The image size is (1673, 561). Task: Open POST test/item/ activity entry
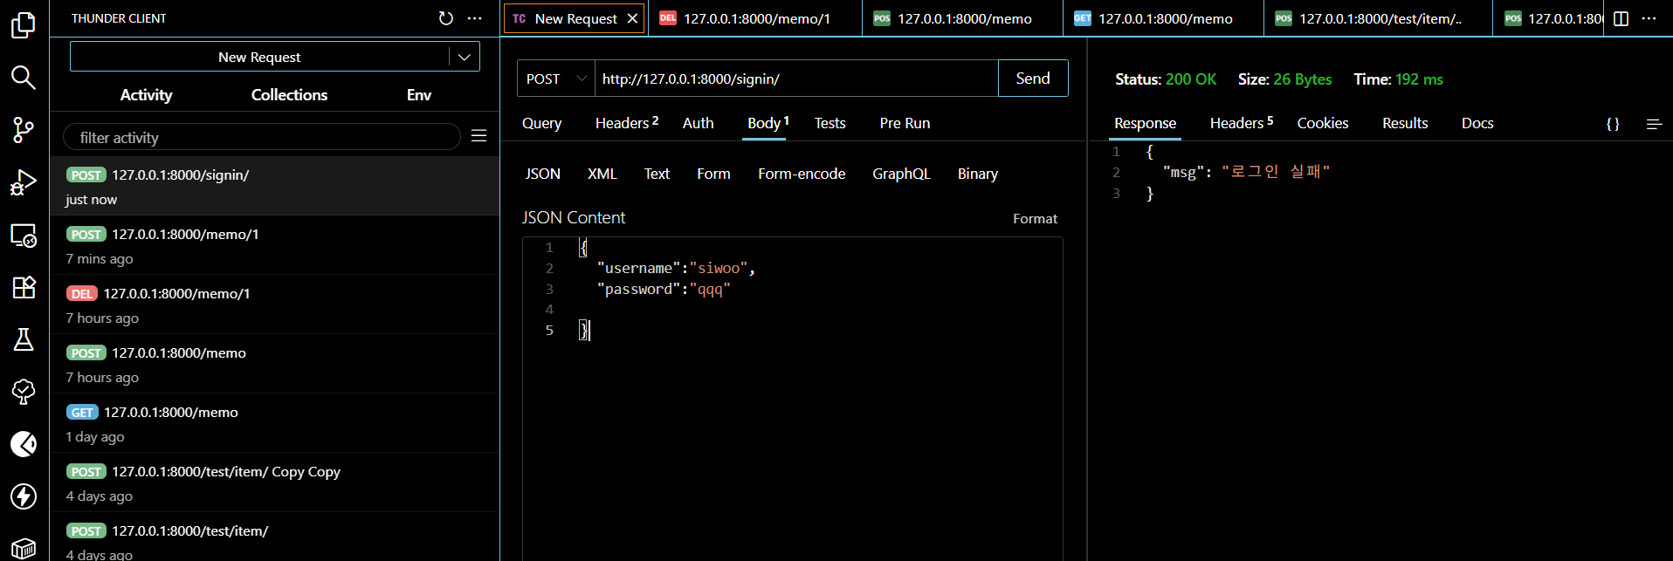[274, 537]
